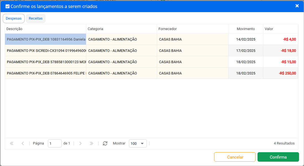Sort by the Movimento column header

pos(246,29)
